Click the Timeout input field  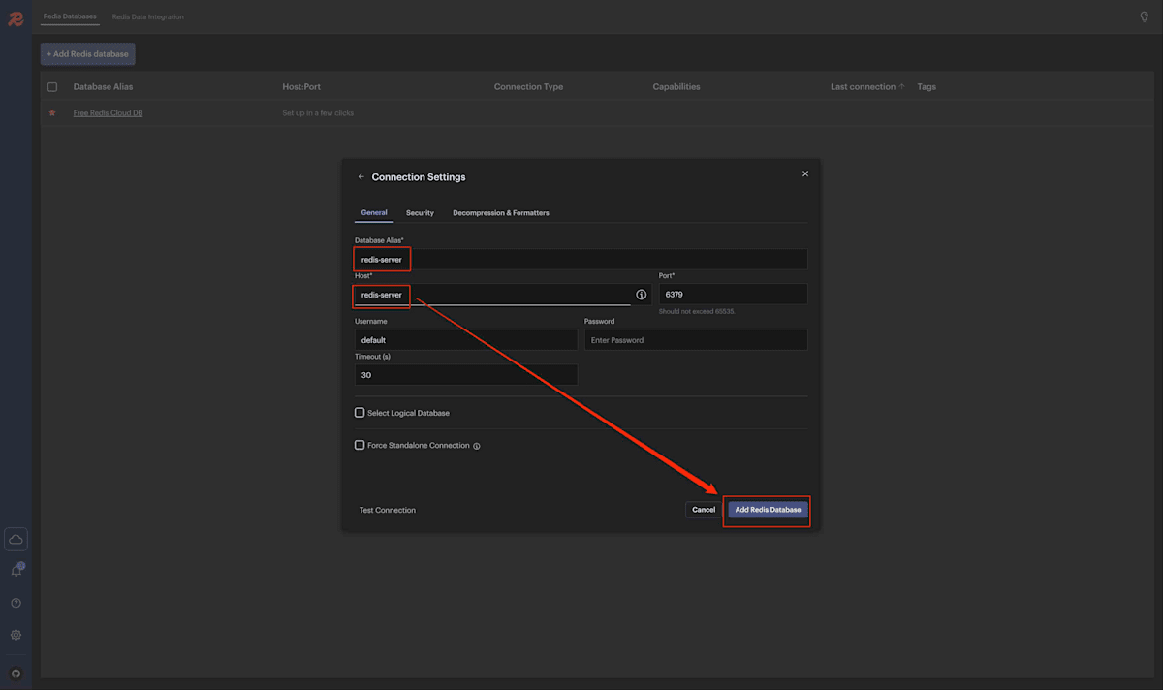click(x=466, y=375)
